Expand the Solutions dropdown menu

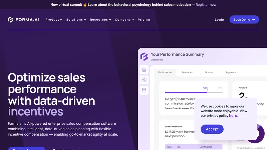pyautogui.click(x=76, y=20)
